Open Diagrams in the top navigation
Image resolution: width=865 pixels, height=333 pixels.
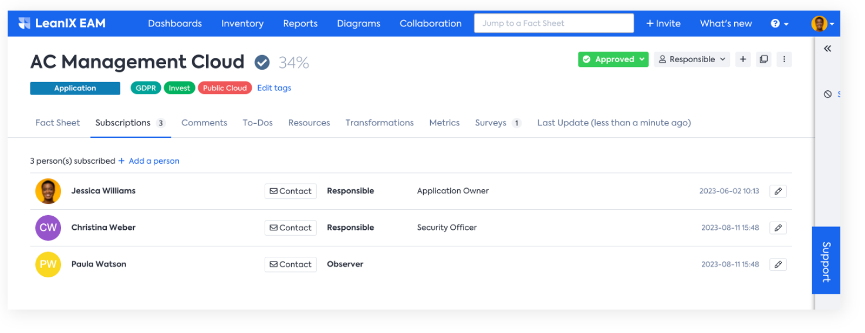[x=359, y=23]
